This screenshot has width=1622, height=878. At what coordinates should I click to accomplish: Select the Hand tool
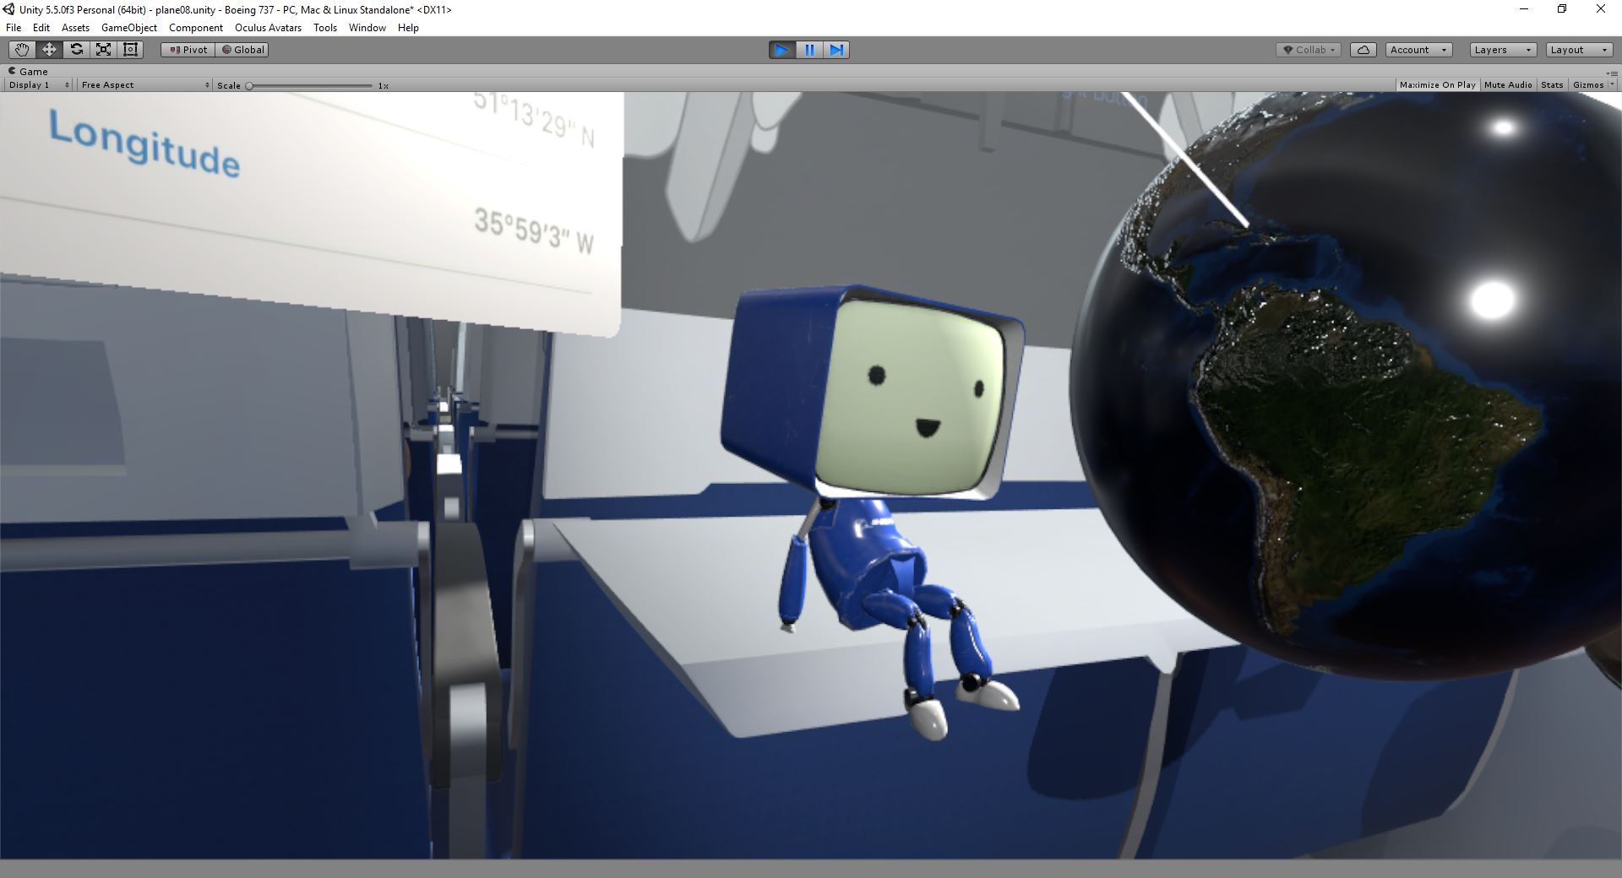pos(22,50)
